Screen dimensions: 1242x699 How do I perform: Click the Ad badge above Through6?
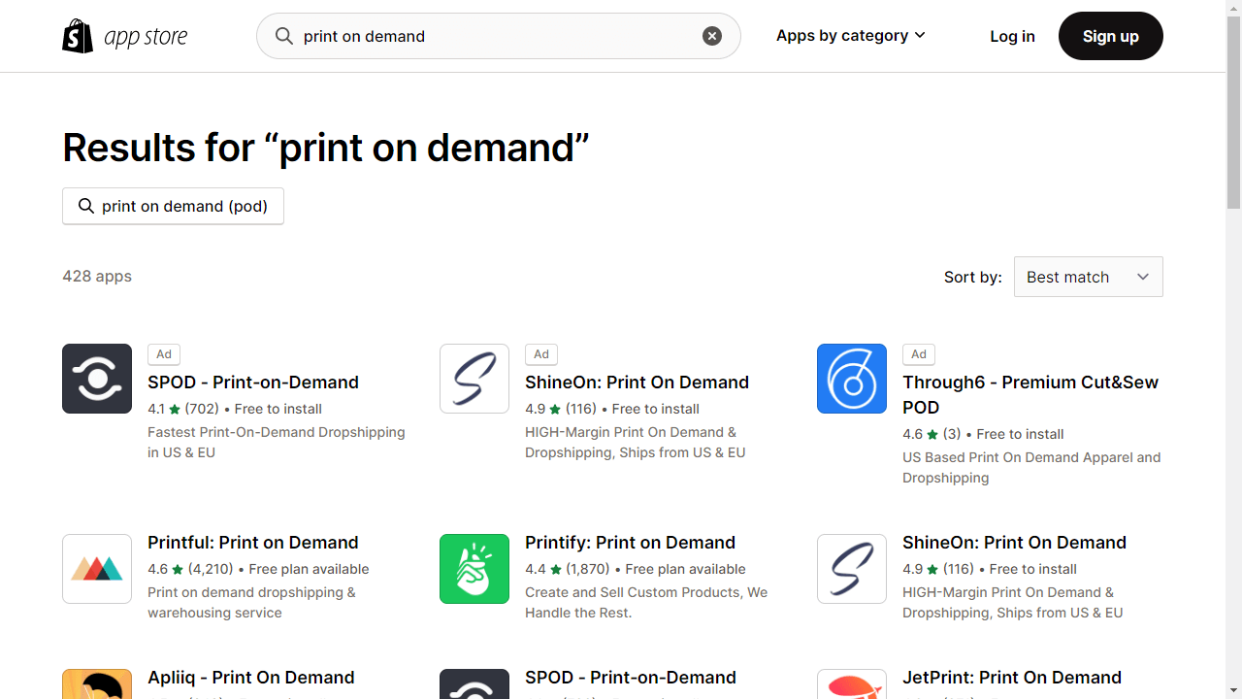[x=919, y=354]
